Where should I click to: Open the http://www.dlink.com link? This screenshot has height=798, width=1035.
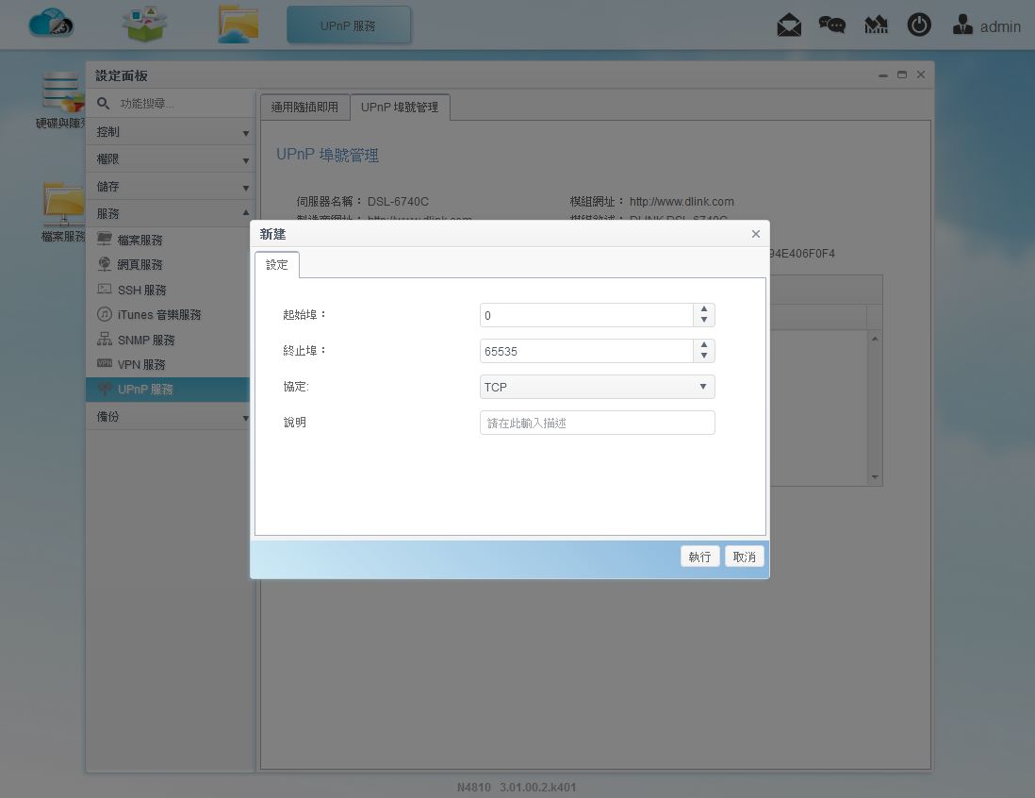click(682, 202)
